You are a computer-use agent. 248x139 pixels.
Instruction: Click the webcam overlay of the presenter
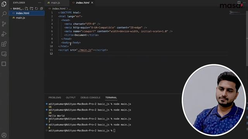[214, 100]
